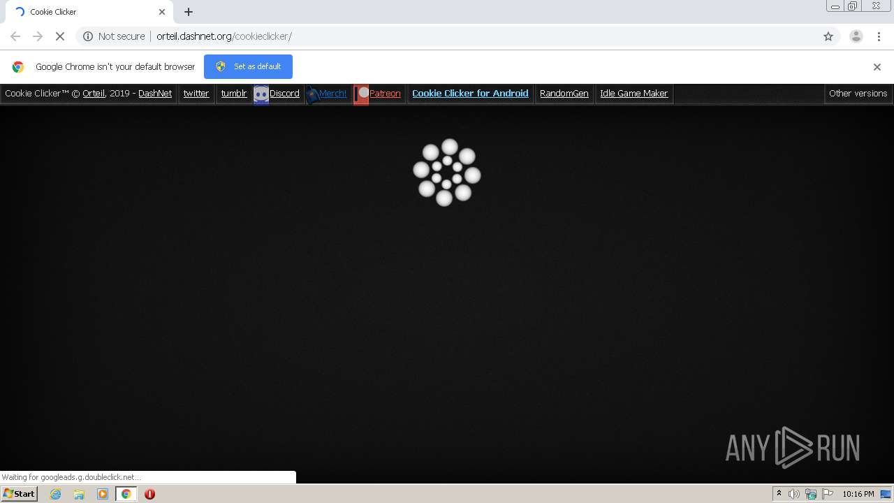
Task: Open the tumblr link
Action: coord(234,94)
